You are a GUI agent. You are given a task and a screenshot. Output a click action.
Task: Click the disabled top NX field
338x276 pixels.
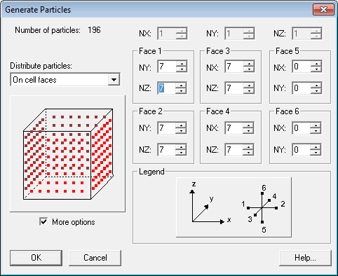167,34
